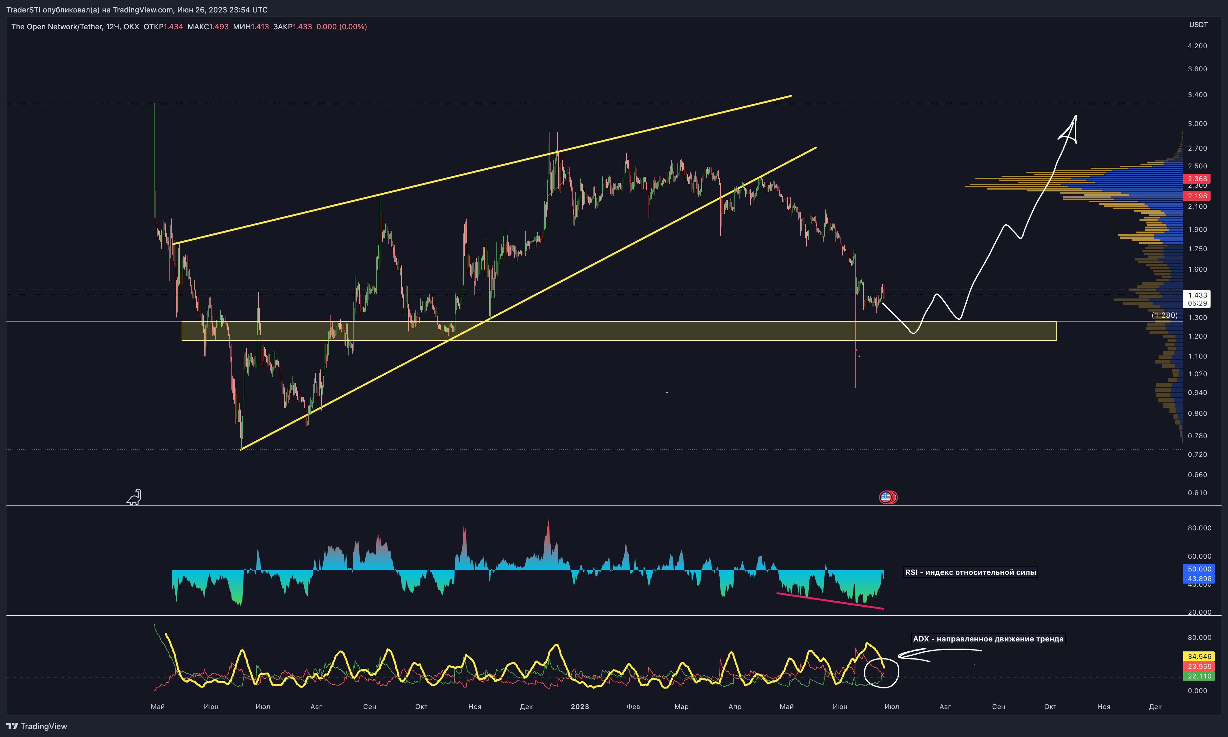Select the yellow 34.546 ADX value label
The image size is (1228, 737).
1199,656
